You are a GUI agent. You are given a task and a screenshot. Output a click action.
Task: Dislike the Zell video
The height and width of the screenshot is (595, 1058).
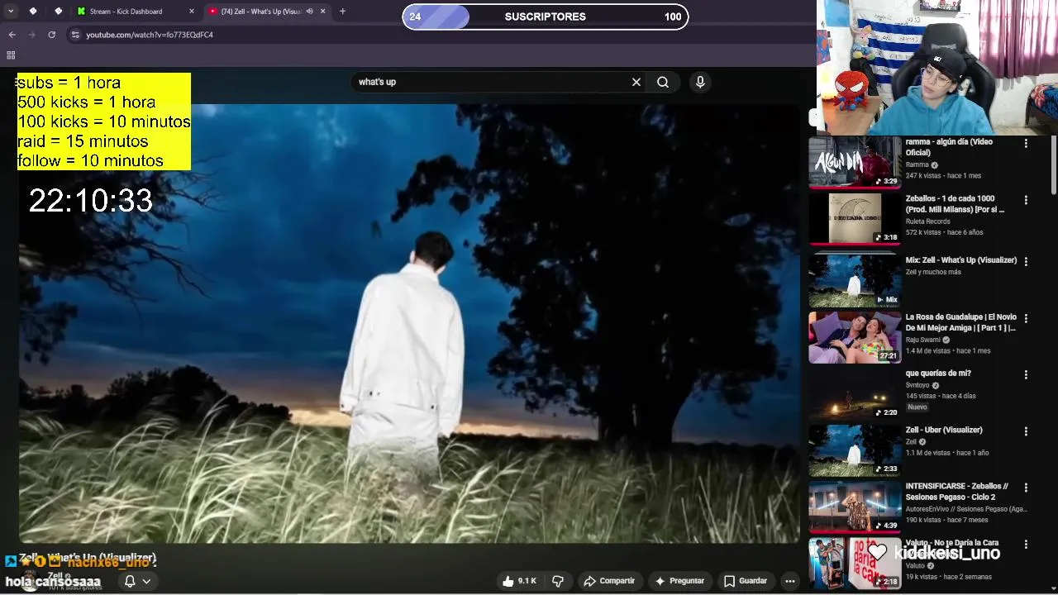[558, 581]
